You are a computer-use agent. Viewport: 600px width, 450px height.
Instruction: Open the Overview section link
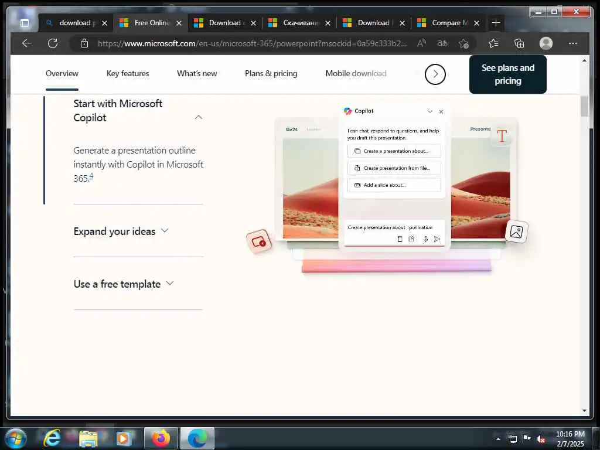click(x=62, y=73)
